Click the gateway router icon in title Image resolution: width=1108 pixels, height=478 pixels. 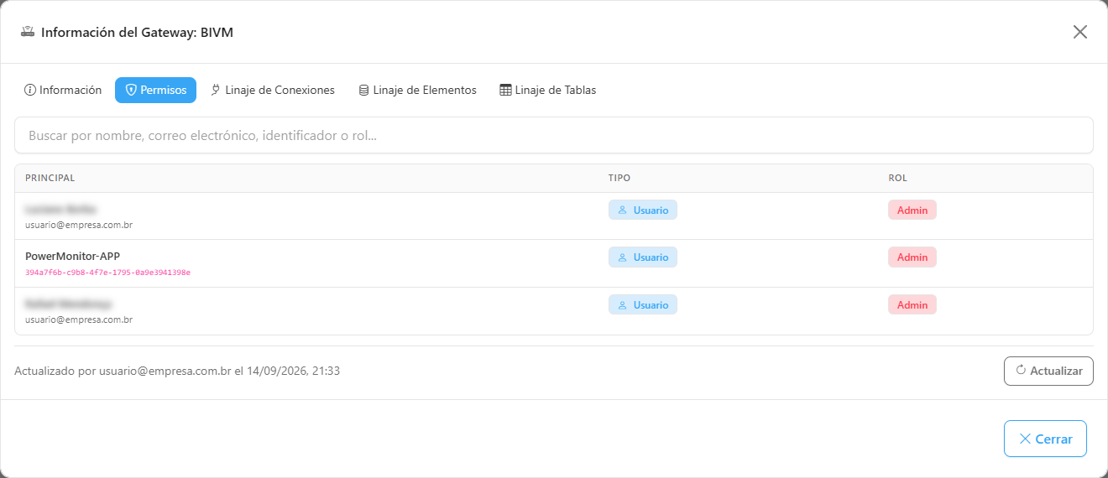tap(28, 32)
